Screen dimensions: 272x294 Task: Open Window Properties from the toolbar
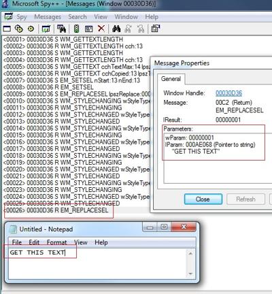(x=156, y=29)
